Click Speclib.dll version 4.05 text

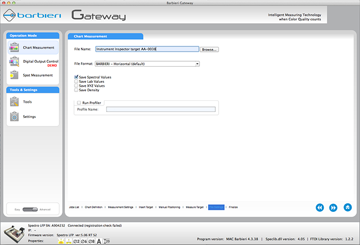[285, 239]
